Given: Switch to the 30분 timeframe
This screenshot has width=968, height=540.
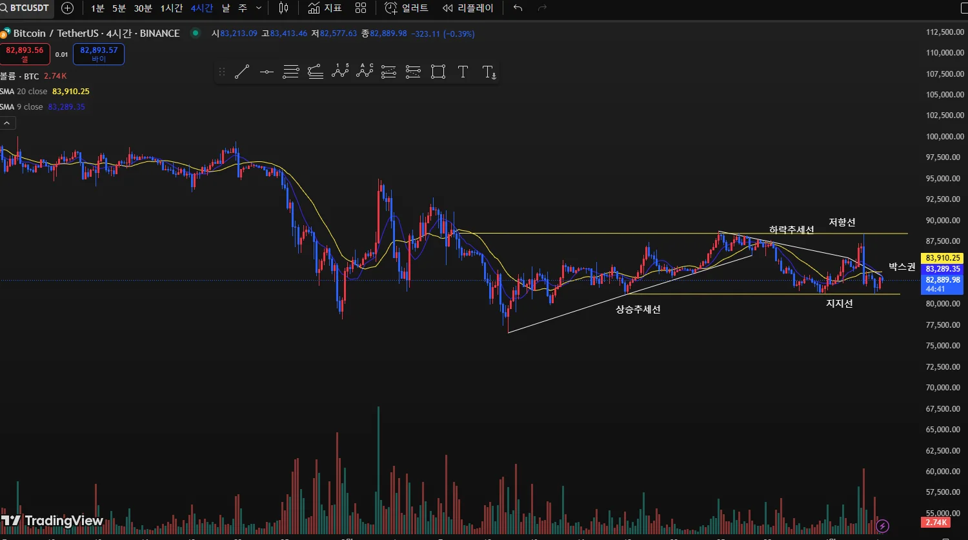Looking at the screenshot, I should 143,8.
